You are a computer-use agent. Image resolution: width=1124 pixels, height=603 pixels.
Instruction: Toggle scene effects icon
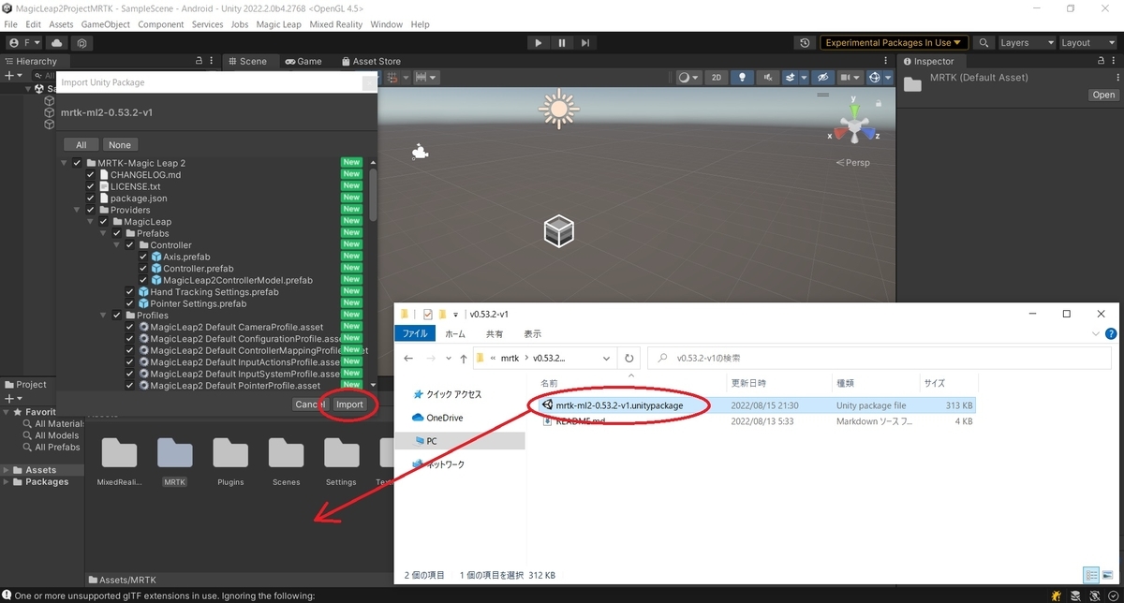tap(792, 78)
